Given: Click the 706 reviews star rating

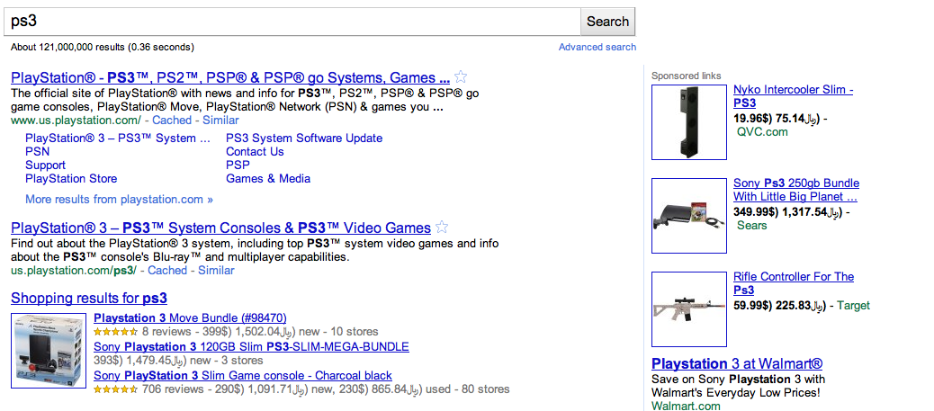Looking at the screenshot, I should click(x=115, y=389).
